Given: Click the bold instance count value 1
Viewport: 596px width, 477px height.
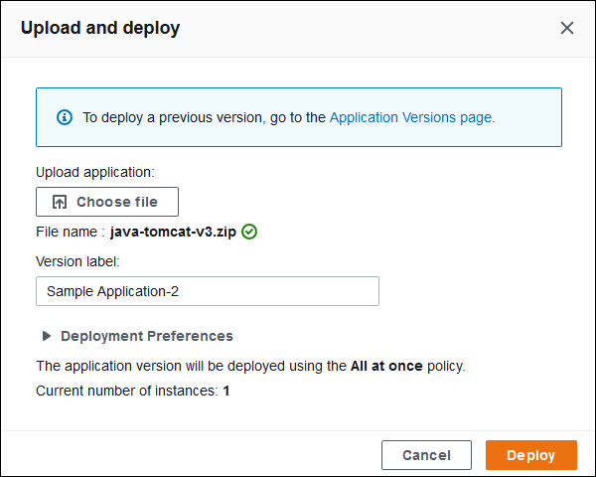Looking at the screenshot, I should tap(226, 391).
